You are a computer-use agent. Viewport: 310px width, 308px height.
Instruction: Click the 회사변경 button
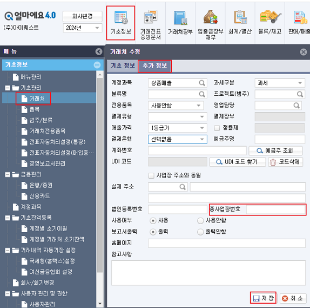coord(83,16)
